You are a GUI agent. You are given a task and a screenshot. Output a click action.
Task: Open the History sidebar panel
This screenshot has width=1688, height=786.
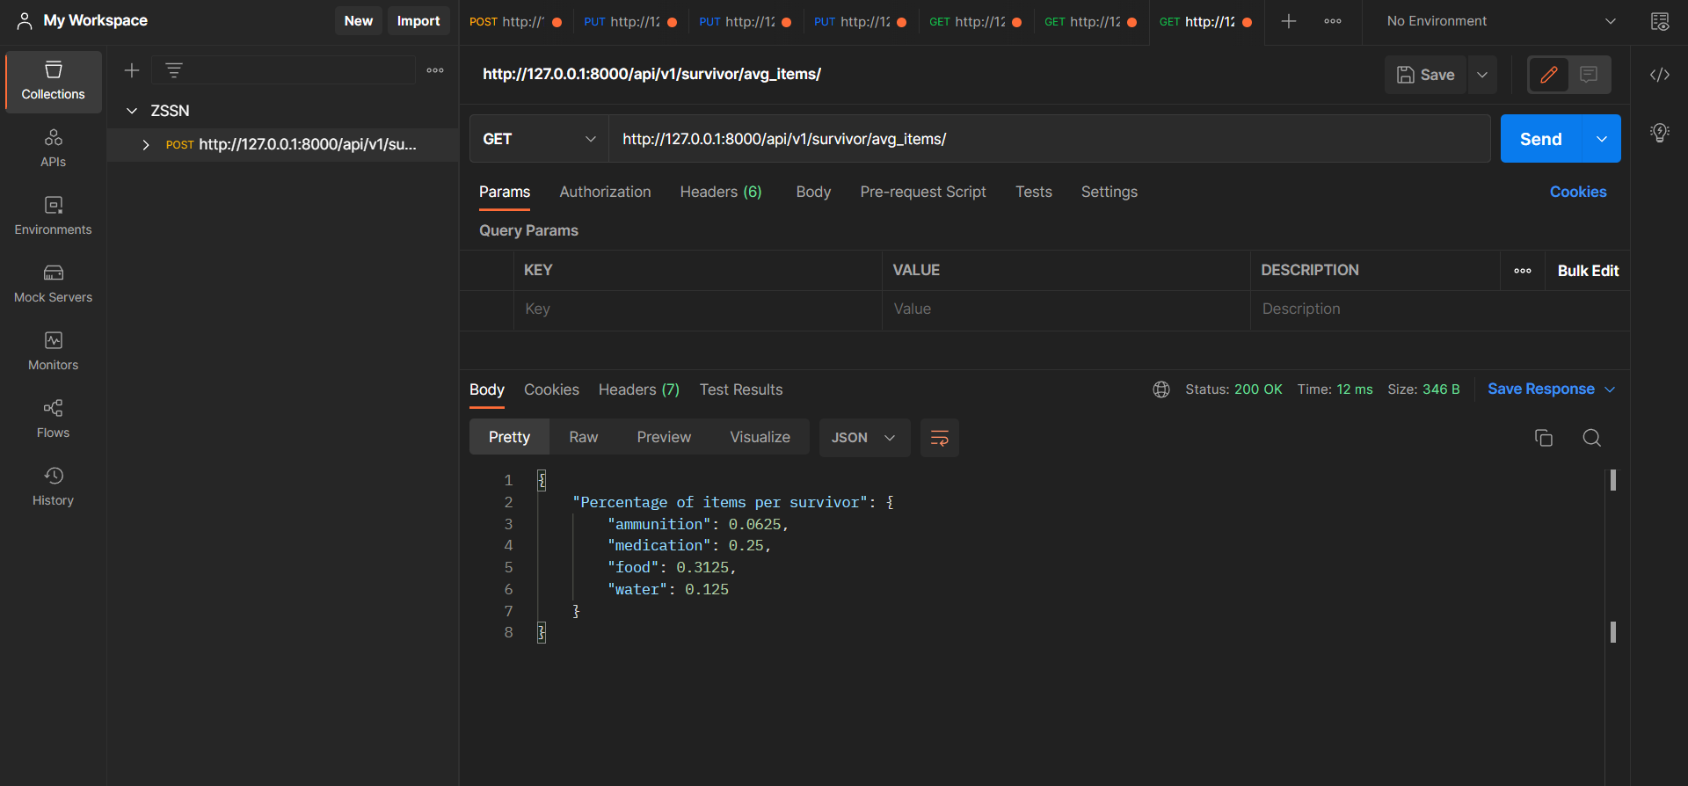pos(53,487)
